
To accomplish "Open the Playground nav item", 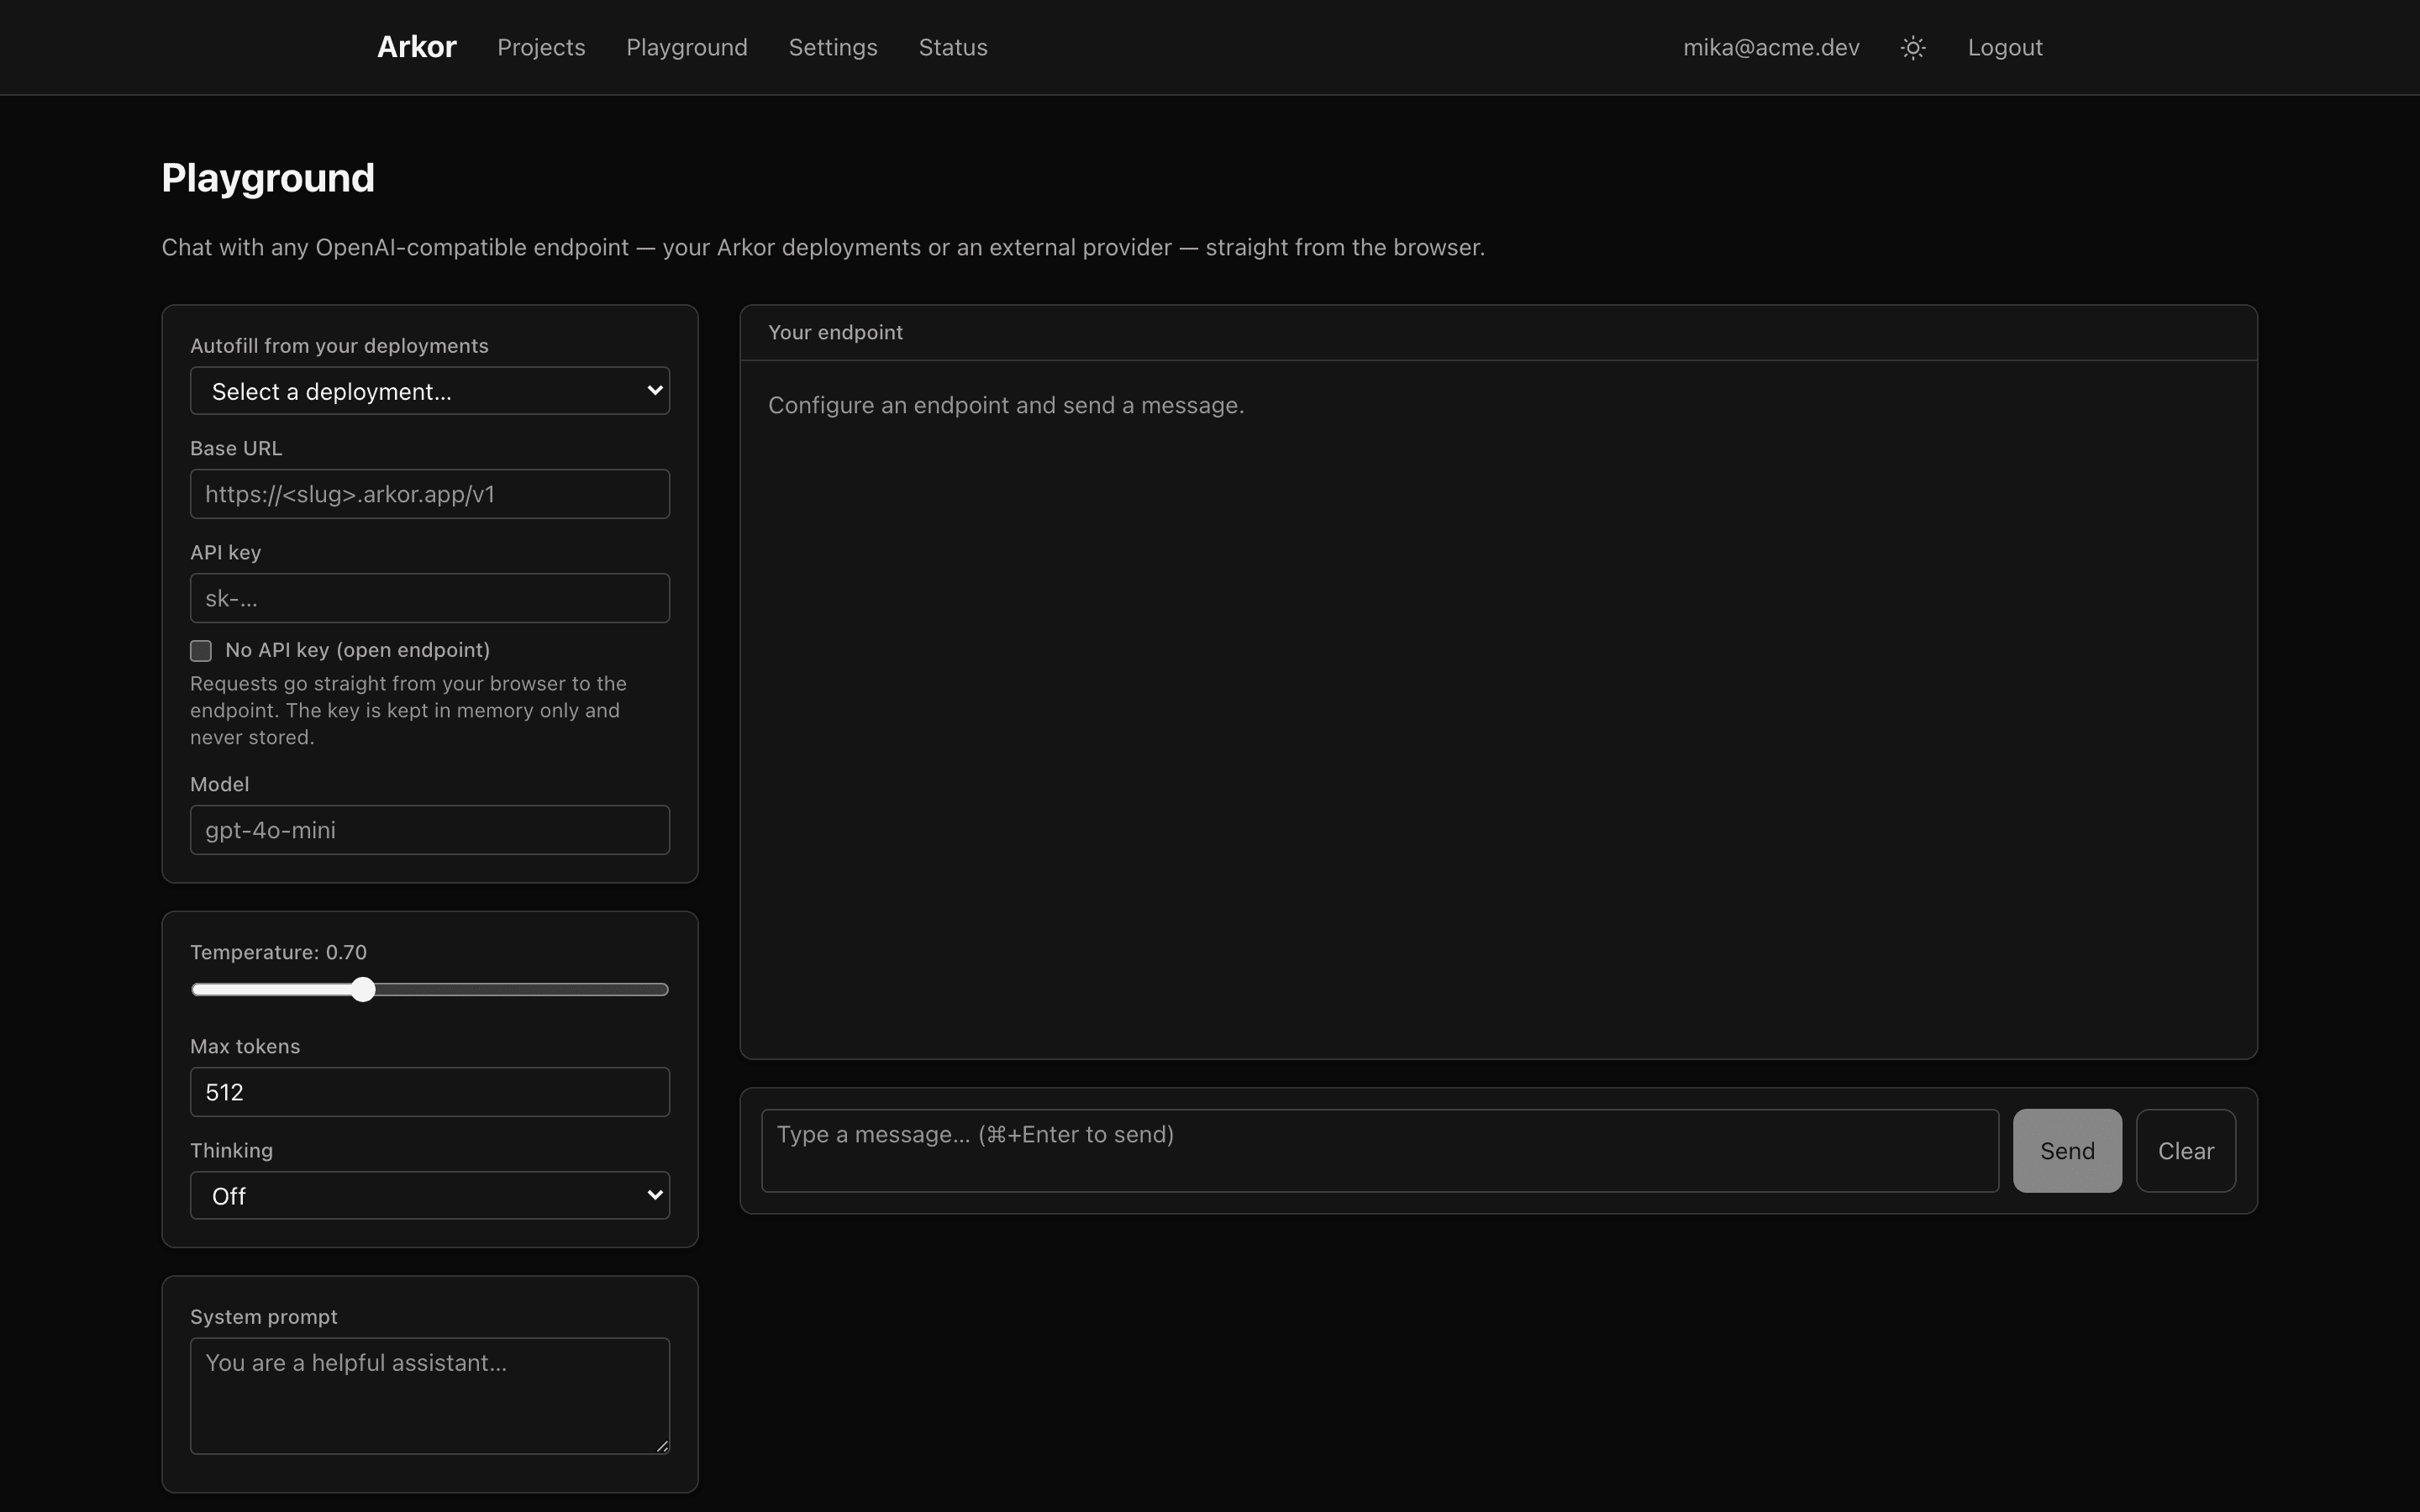I will (x=687, y=47).
